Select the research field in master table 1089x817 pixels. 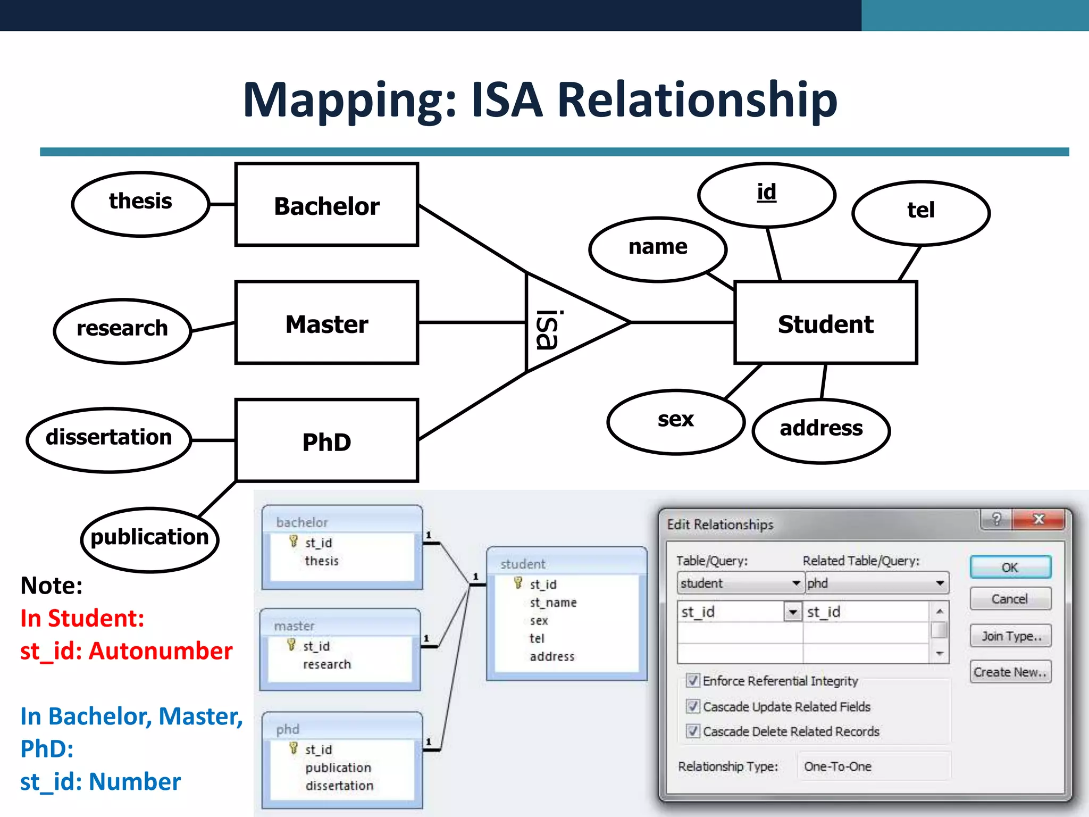click(327, 664)
